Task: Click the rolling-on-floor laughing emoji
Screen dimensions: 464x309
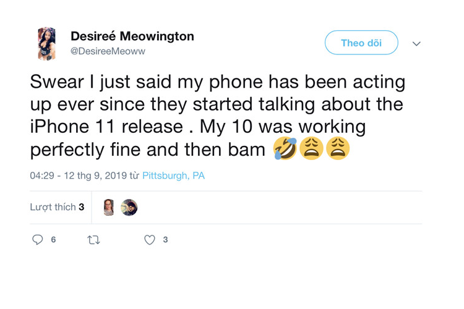Action: click(285, 149)
